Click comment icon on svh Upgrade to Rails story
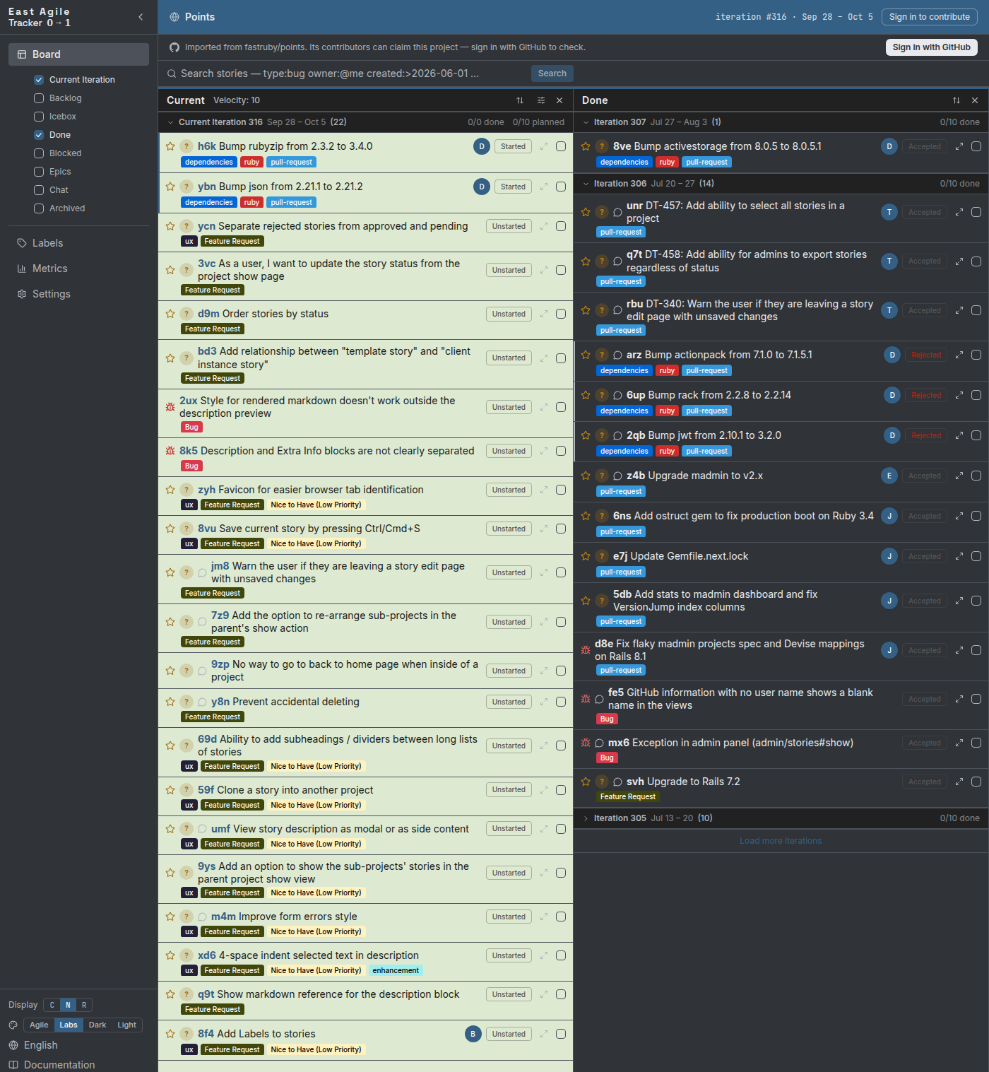Viewport: 989px width, 1072px height. tap(617, 782)
